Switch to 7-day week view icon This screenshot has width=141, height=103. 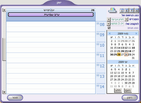(131, 10)
